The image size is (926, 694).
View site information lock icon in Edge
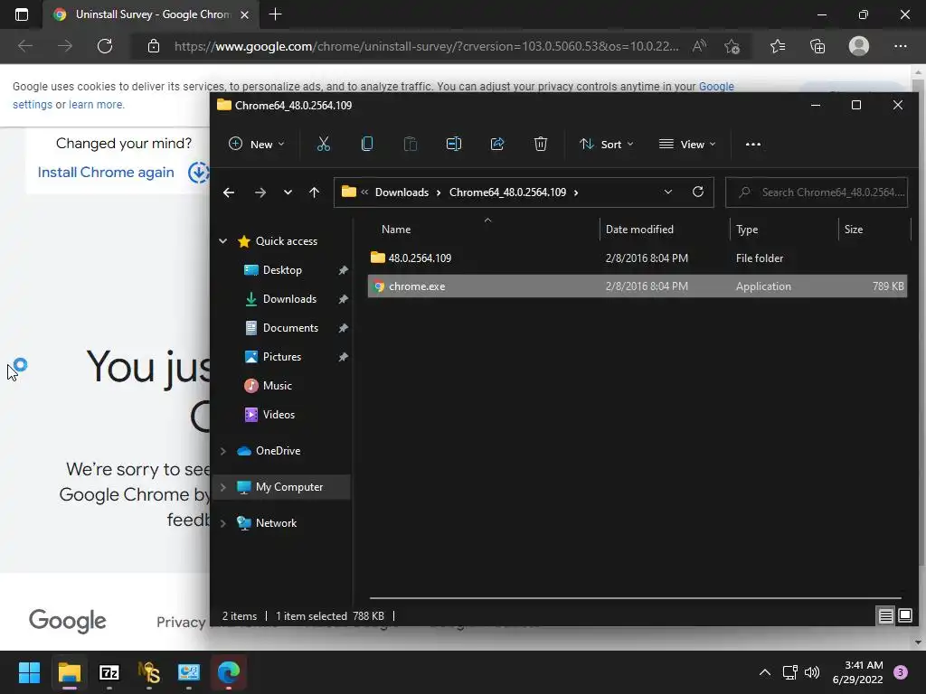[154, 46]
